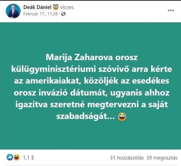
Task: Click the 'vicces' feeling label
Action: 67,8
